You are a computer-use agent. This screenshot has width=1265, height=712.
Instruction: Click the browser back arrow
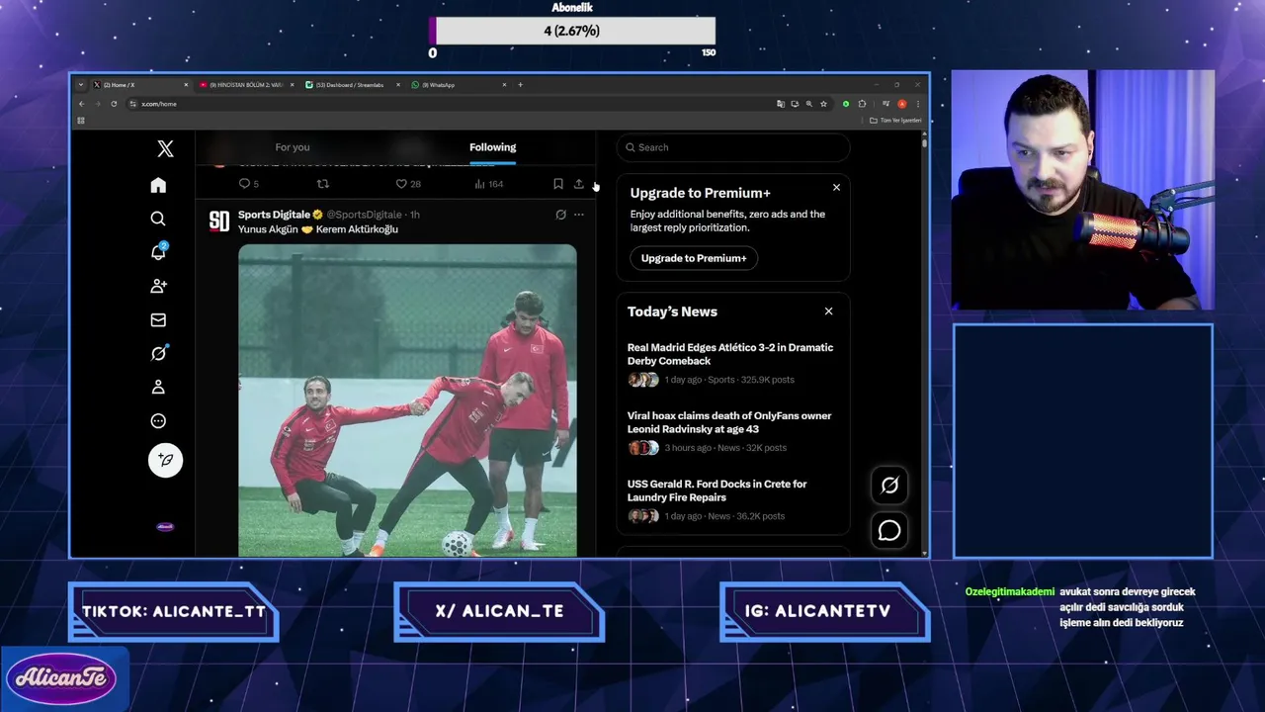[x=82, y=104]
